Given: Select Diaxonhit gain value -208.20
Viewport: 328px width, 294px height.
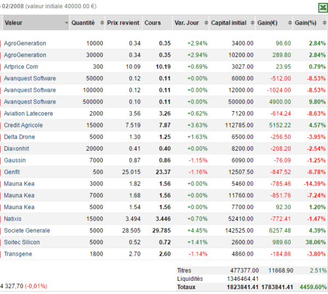Looking at the screenshot, I should (280, 149).
